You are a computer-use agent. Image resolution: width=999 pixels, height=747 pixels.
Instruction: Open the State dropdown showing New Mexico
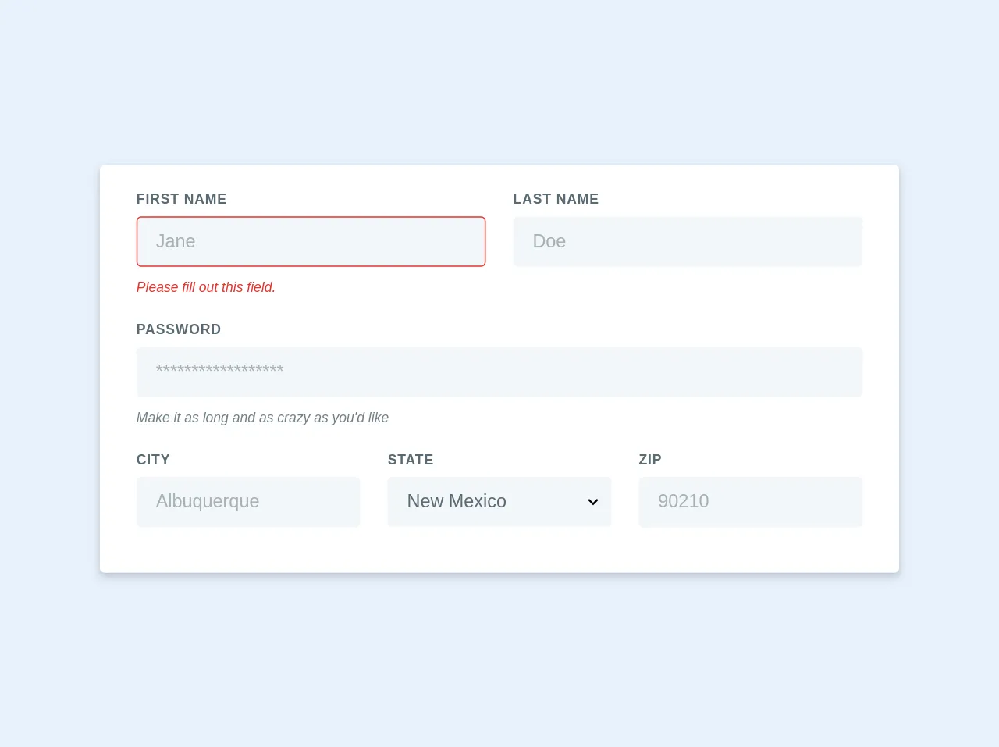click(x=499, y=502)
